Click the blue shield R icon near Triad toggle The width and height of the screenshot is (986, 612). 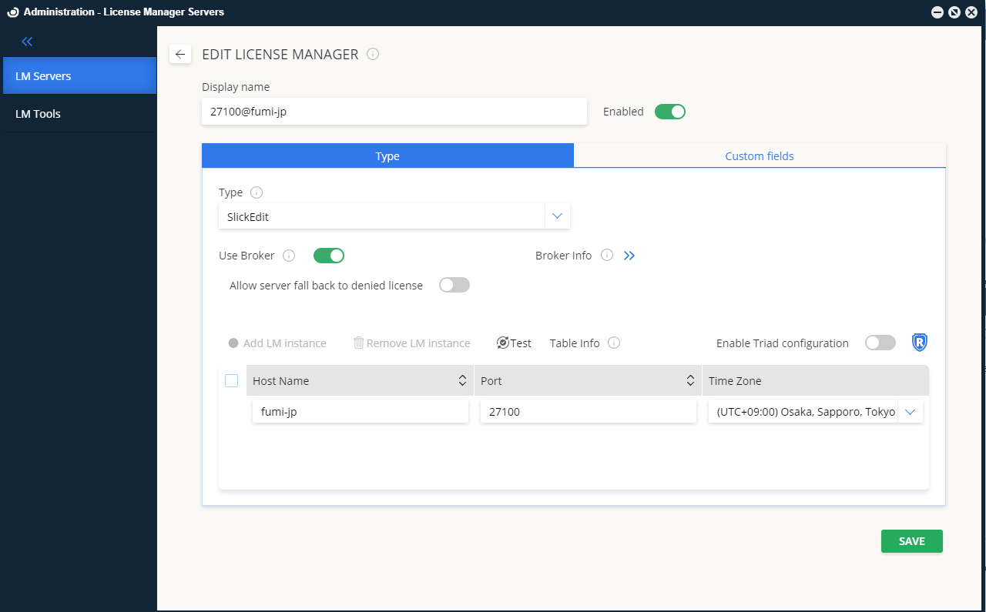[x=919, y=343]
